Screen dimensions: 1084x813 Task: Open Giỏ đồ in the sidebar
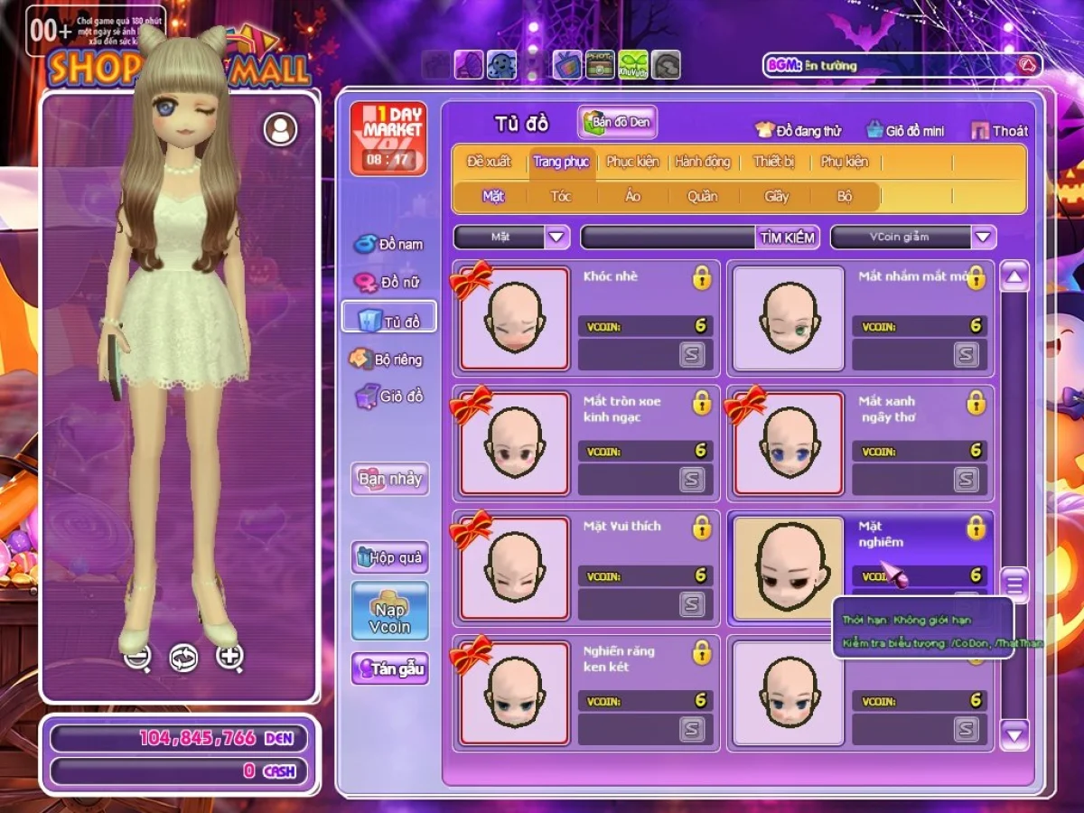[x=390, y=396]
